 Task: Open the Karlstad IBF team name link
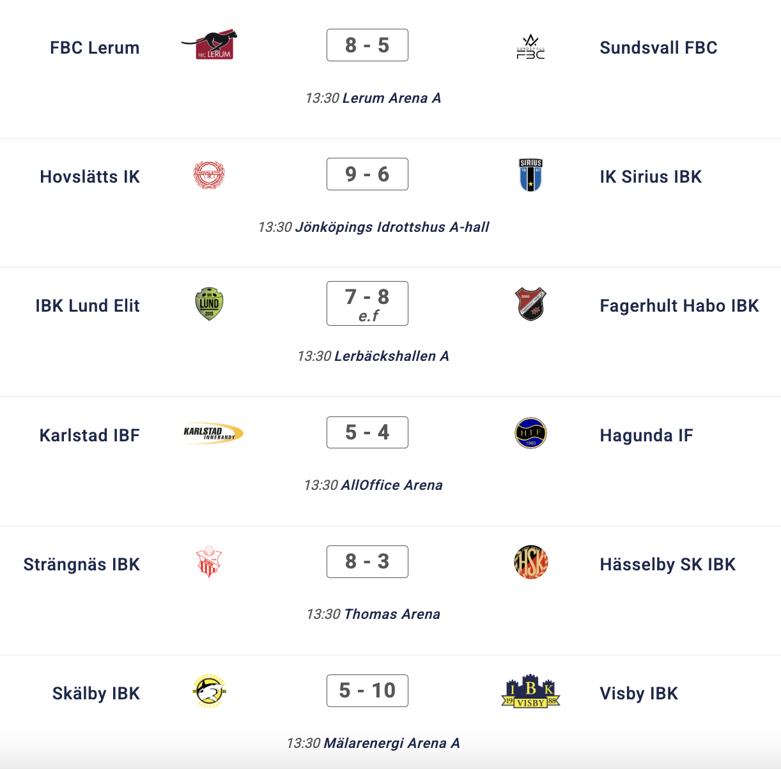tap(89, 435)
